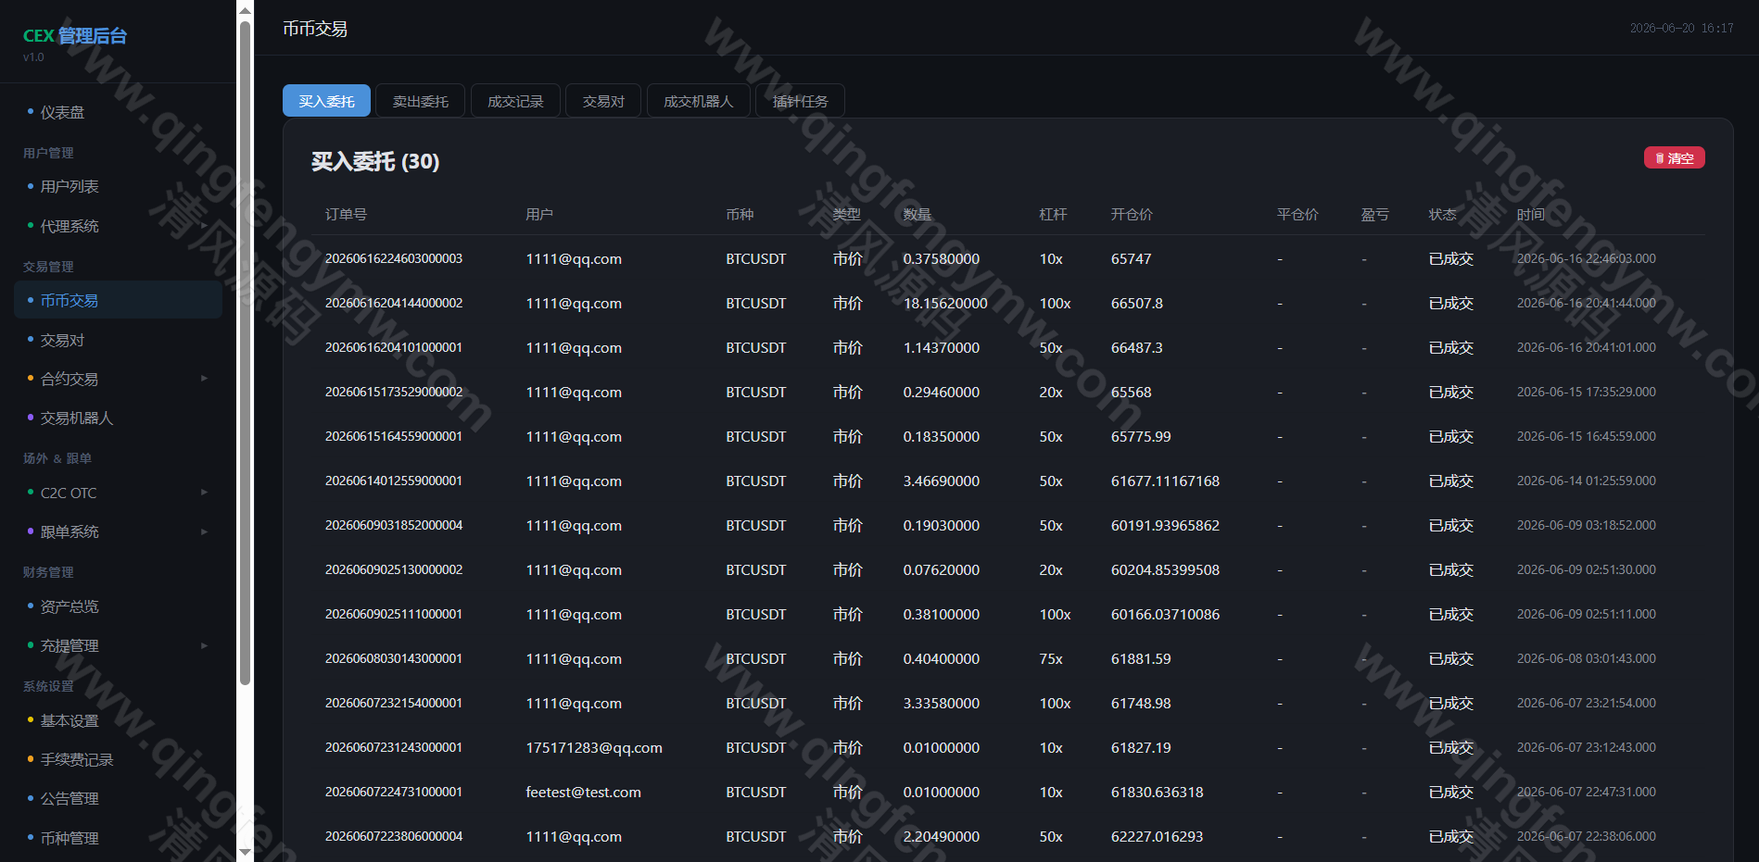Click the 订单号 column header
1759x862 pixels.
pyautogui.click(x=346, y=214)
